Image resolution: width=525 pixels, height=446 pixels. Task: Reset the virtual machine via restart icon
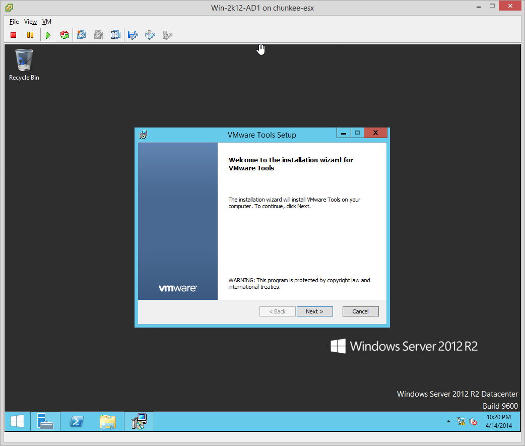click(64, 35)
